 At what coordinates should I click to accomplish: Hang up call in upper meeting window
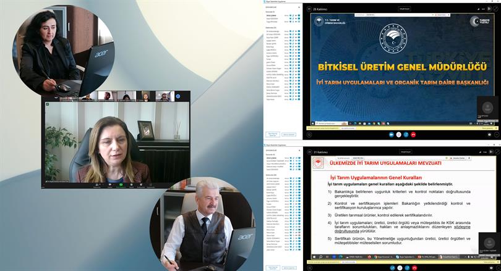click(x=413, y=135)
